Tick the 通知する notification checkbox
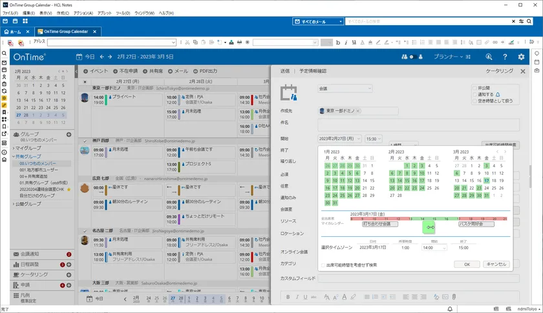This screenshot has width=543, height=313. (x=474, y=94)
